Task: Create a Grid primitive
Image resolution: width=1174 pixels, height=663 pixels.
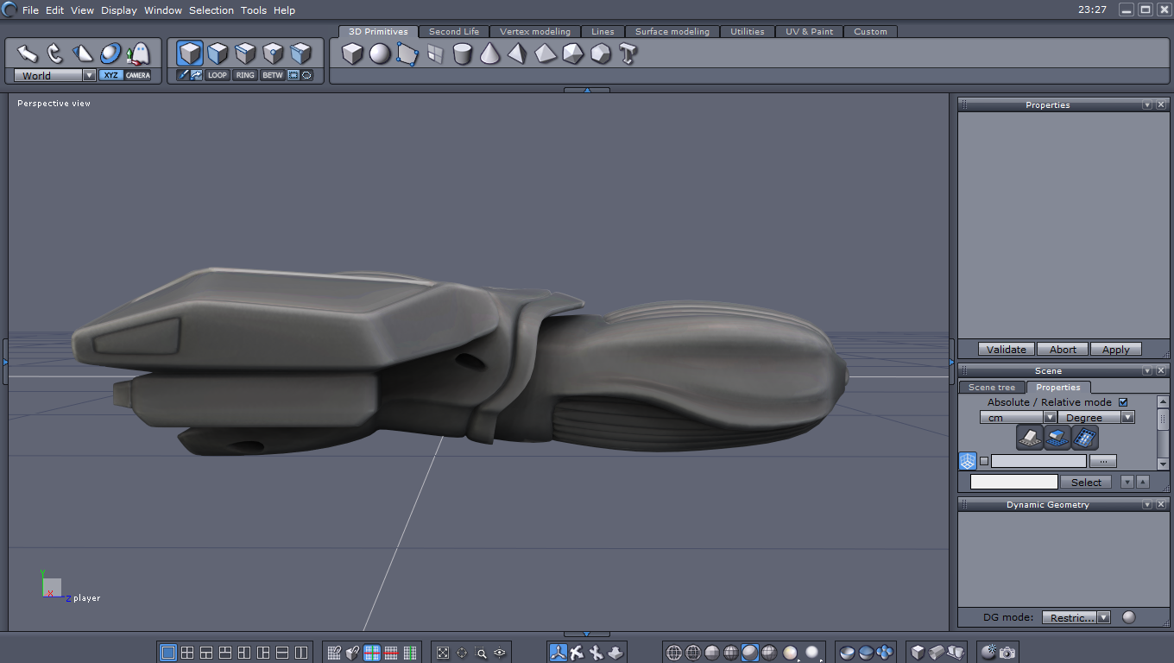Action: [x=435, y=54]
